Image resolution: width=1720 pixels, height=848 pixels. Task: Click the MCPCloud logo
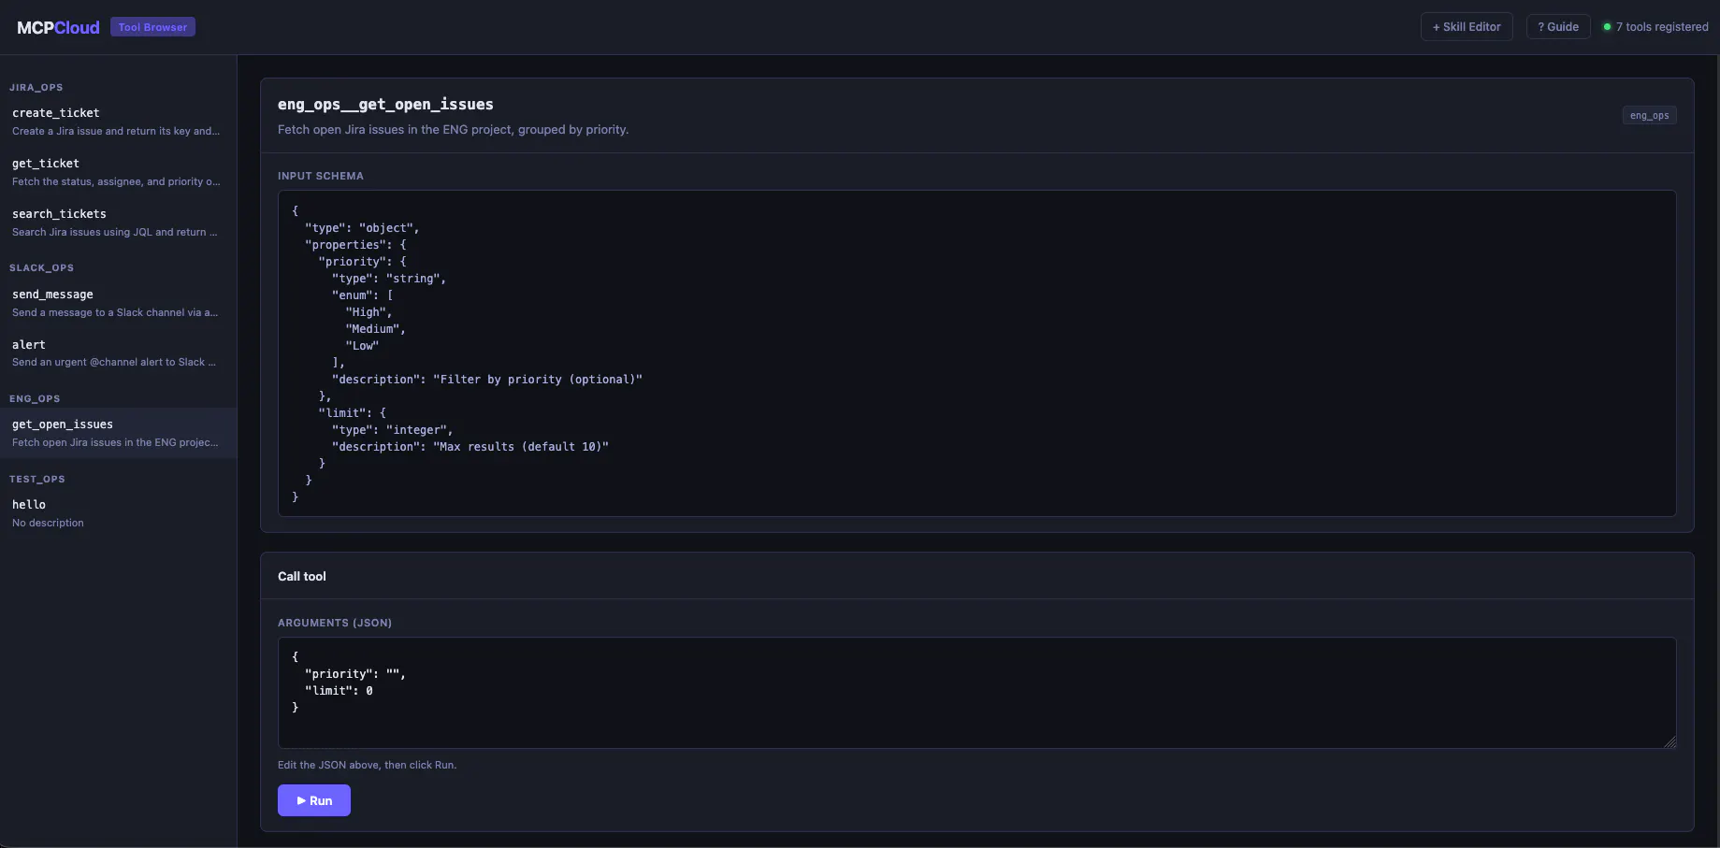coord(58,27)
